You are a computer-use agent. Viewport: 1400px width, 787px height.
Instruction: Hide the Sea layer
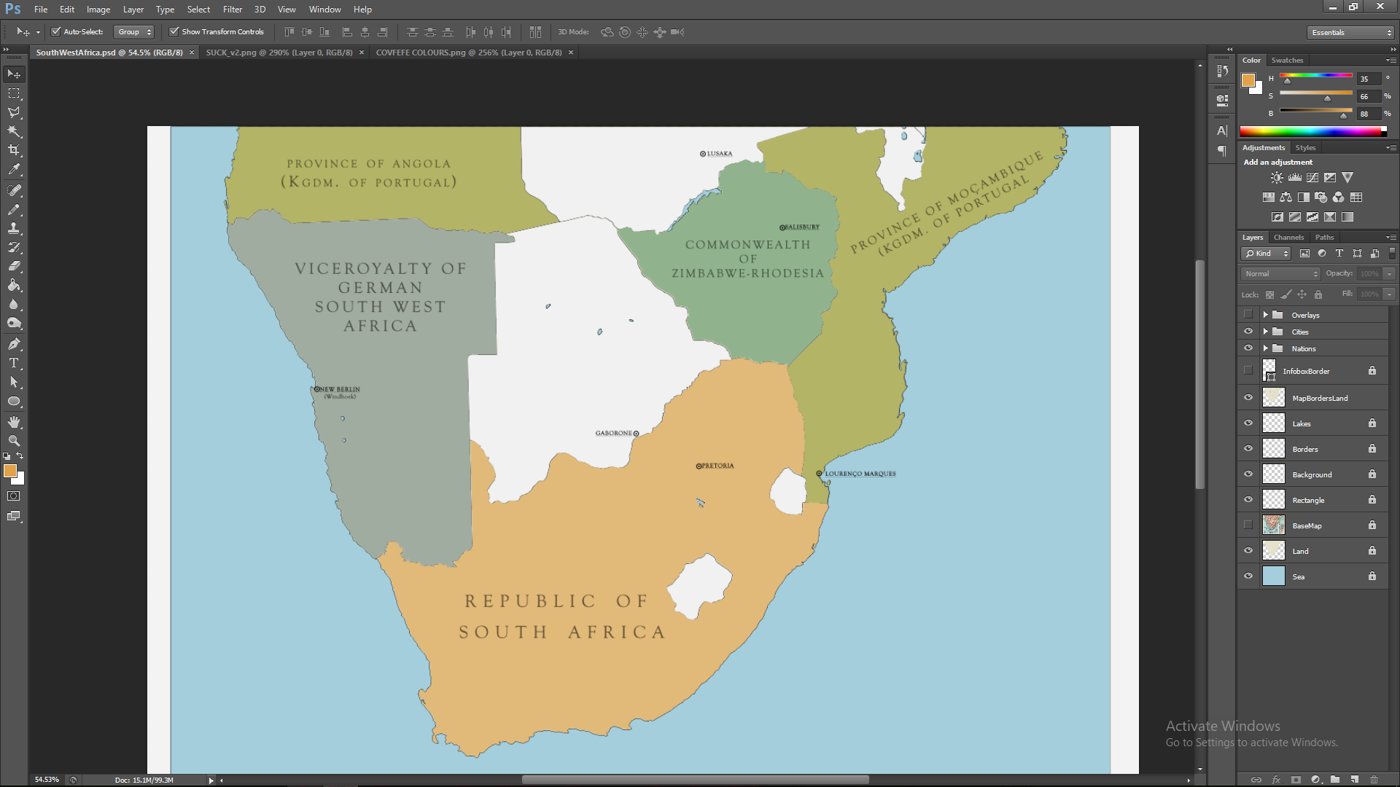coord(1248,576)
